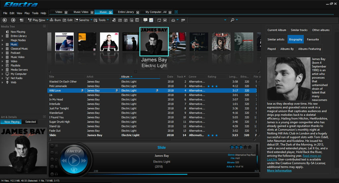Click the Net Radio icon in tree
The height and width of the screenshot is (183, 339).
click(7, 78)
